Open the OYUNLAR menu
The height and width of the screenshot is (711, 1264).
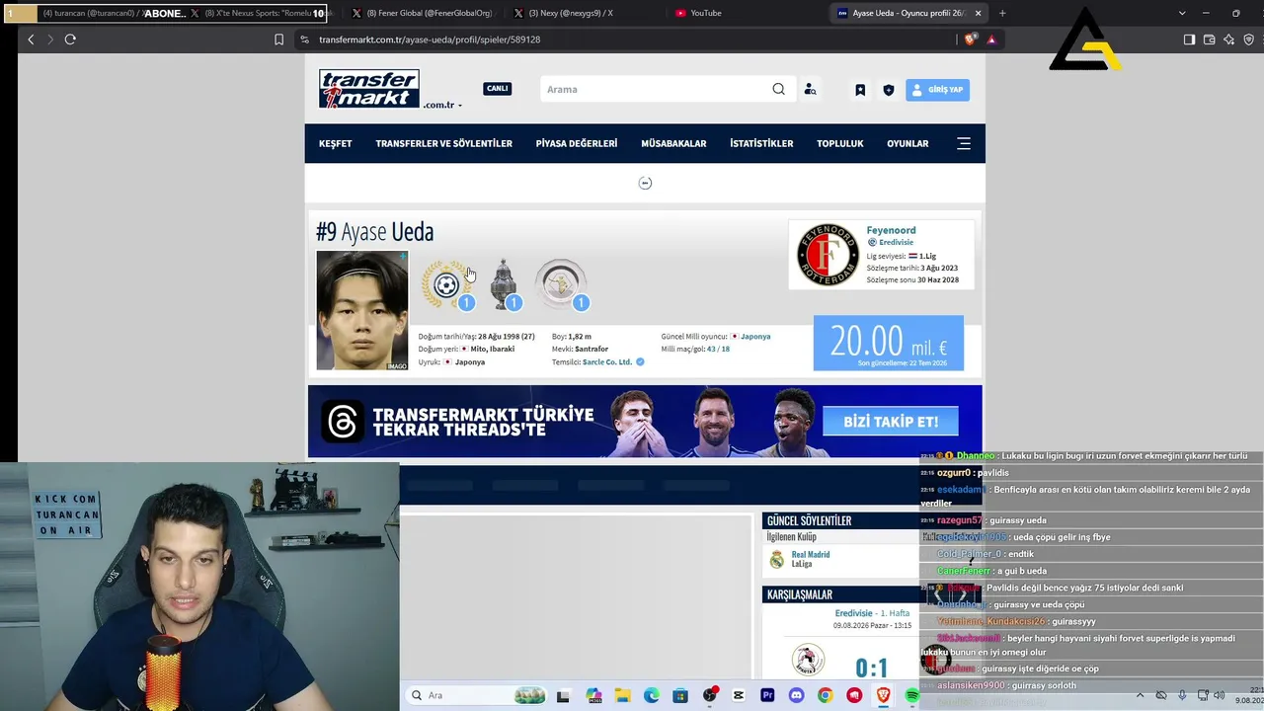(908, 143)
